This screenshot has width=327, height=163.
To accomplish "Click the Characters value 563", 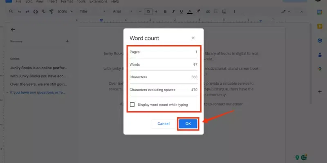I will point(195,77).
